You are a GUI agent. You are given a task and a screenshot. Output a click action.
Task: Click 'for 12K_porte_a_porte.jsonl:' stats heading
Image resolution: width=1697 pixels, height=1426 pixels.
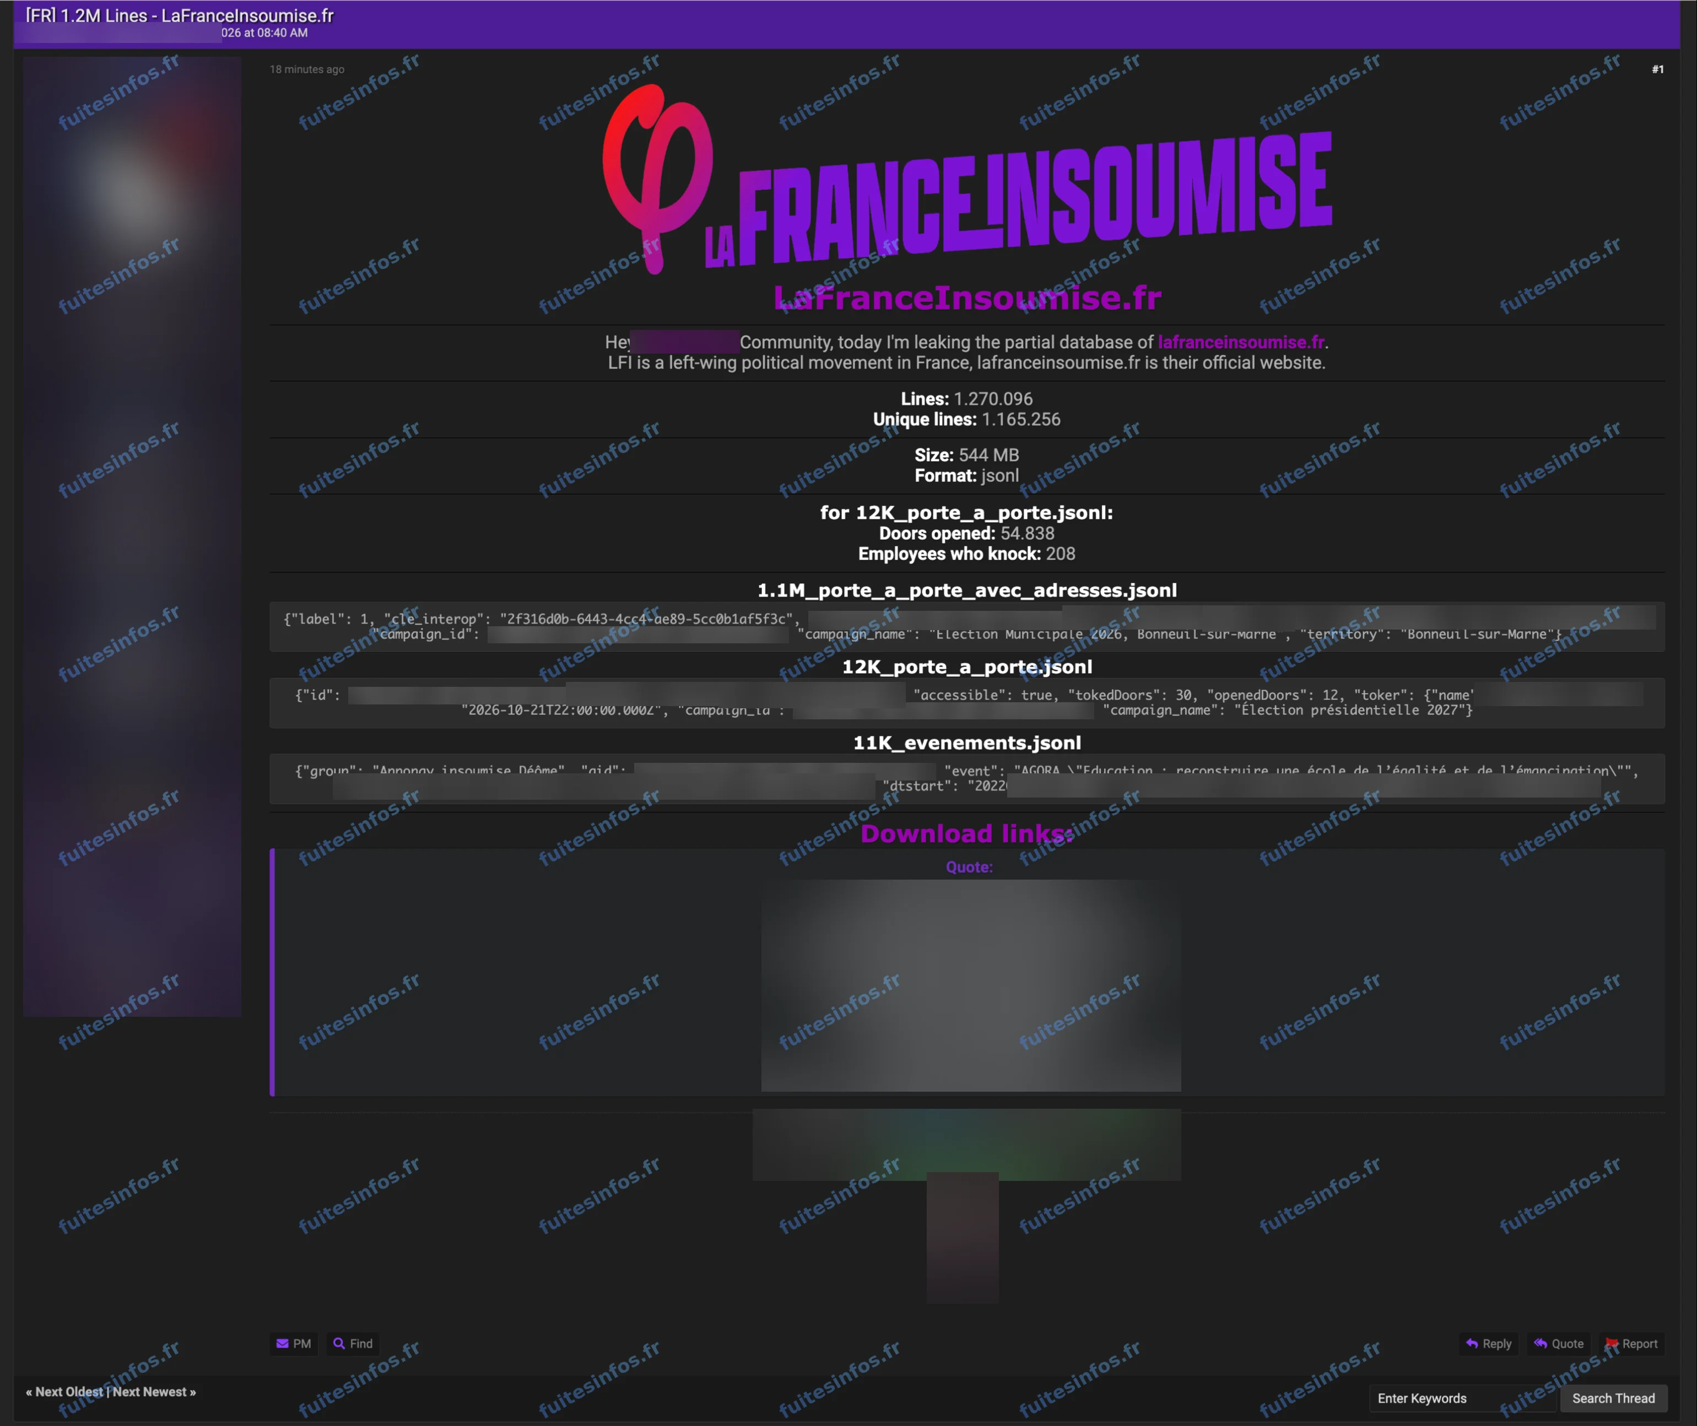(x=967, y=513)
